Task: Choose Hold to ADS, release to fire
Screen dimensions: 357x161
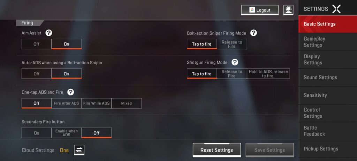Action: (x=268, y=74)
